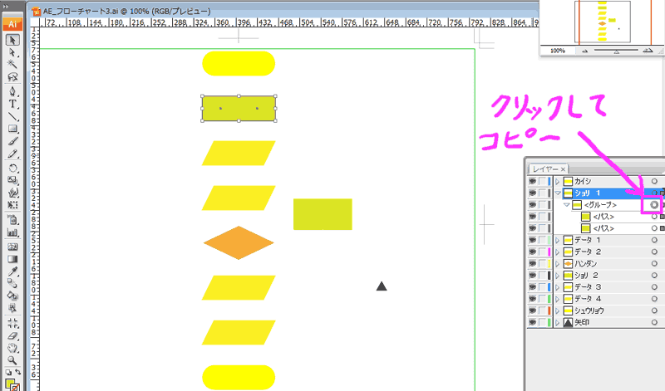Select the Live Paint Bucket tool
Screen dimensions: 665x391
click(12, 296)
